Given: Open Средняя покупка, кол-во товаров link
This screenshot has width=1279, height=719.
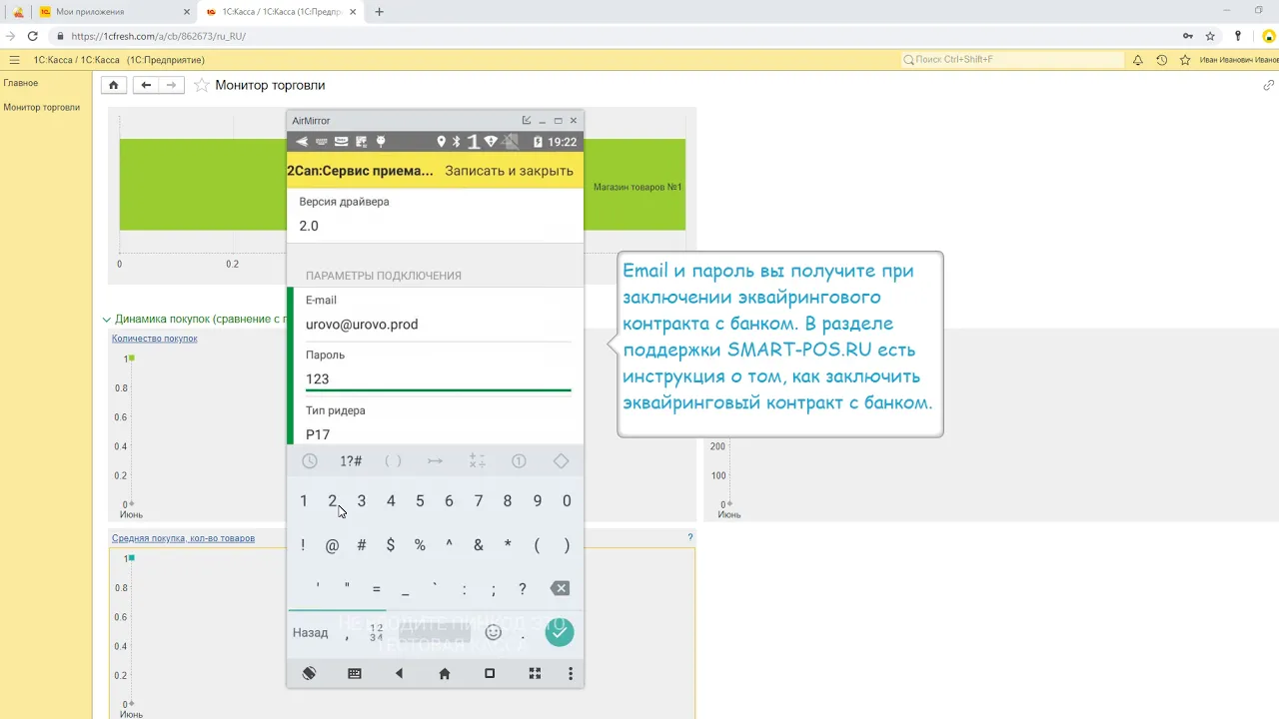Looking at the screenshot, I should pyautogui.click(x=183, y=538).
